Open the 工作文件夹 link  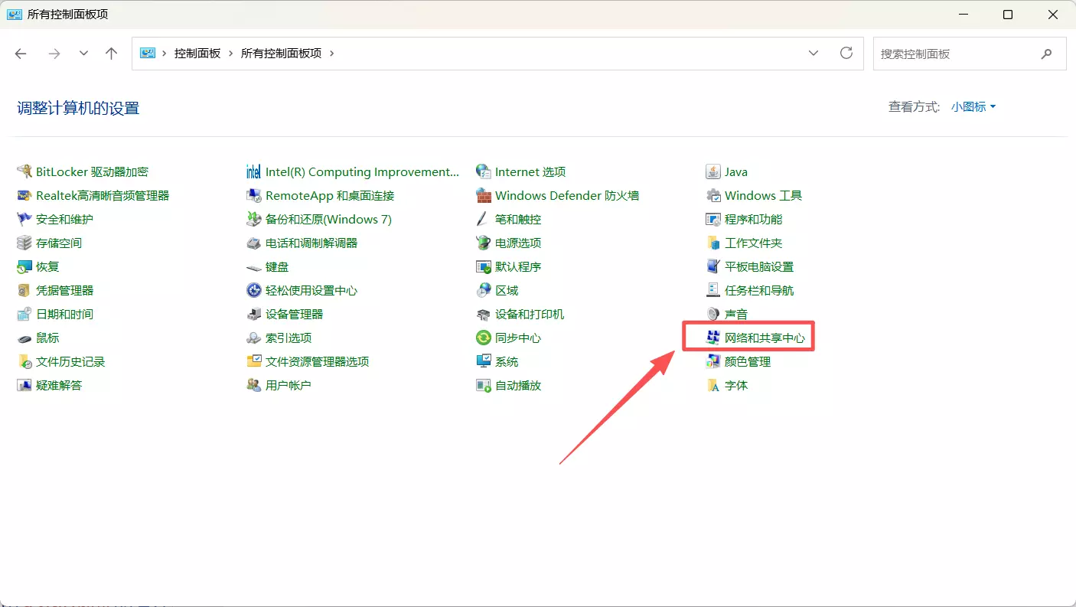coord(753,243)
